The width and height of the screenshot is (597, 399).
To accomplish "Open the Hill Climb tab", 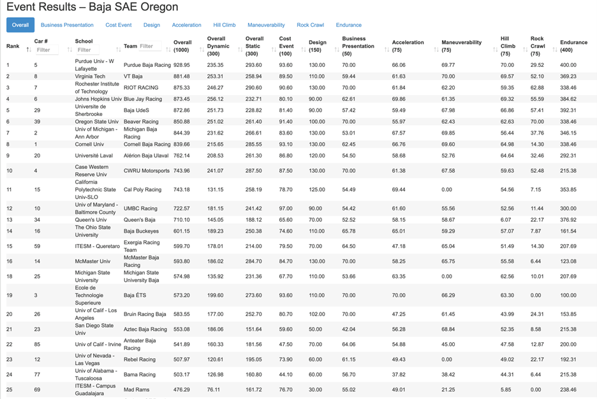I will pyautogui.click(x=225, y=25).
